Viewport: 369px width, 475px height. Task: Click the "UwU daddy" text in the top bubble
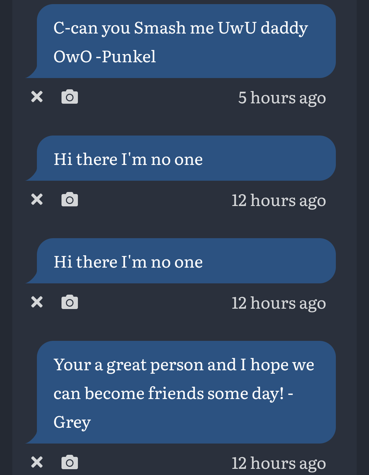tap(262, 28)
